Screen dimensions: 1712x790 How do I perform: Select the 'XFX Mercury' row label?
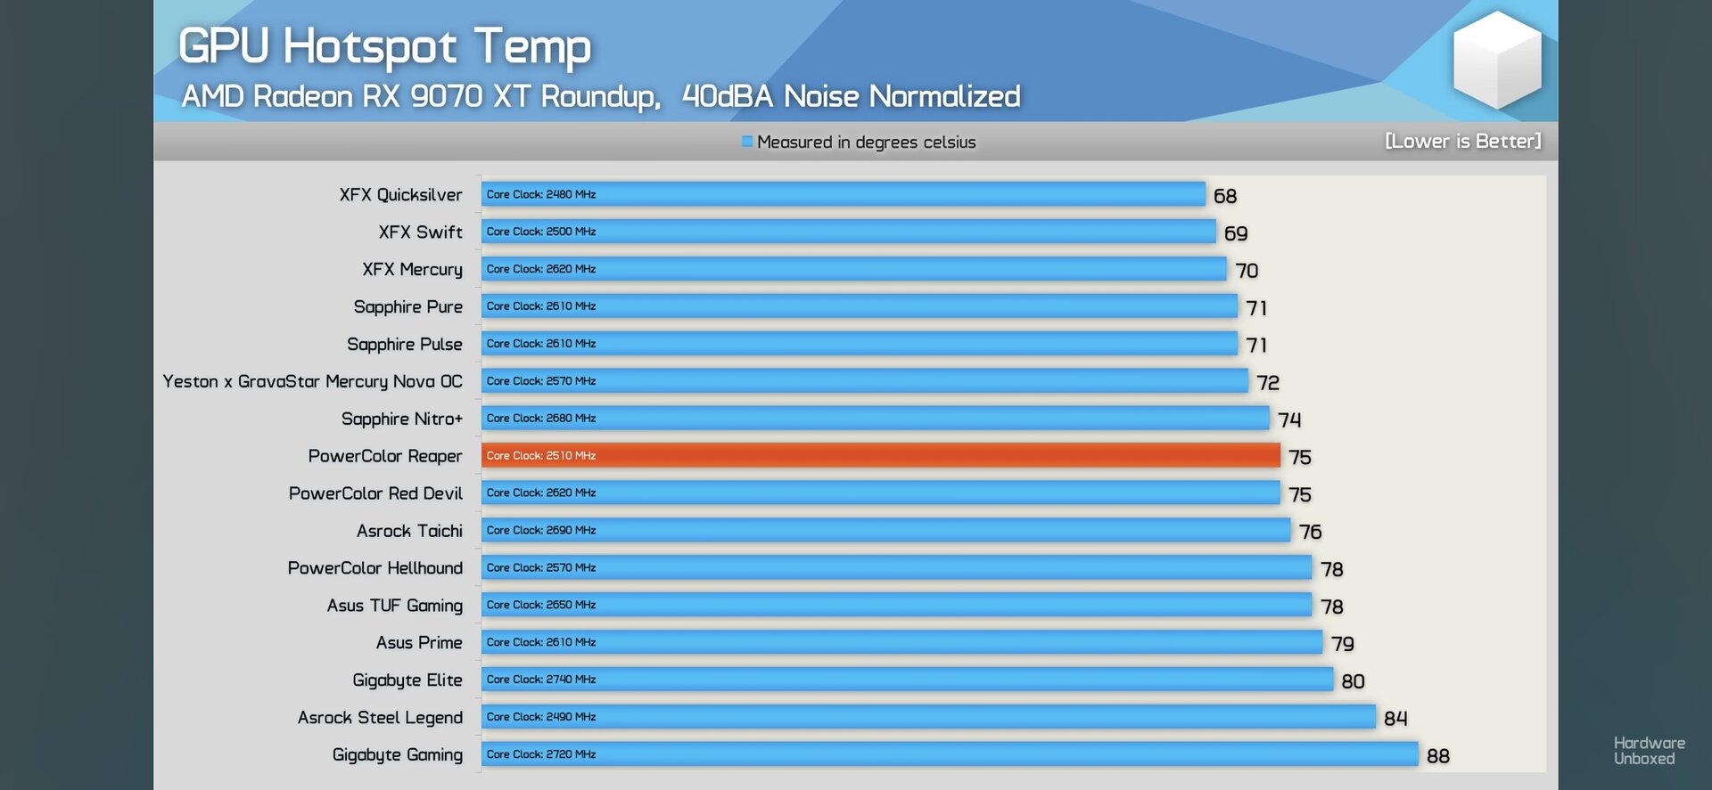point(412,270)
